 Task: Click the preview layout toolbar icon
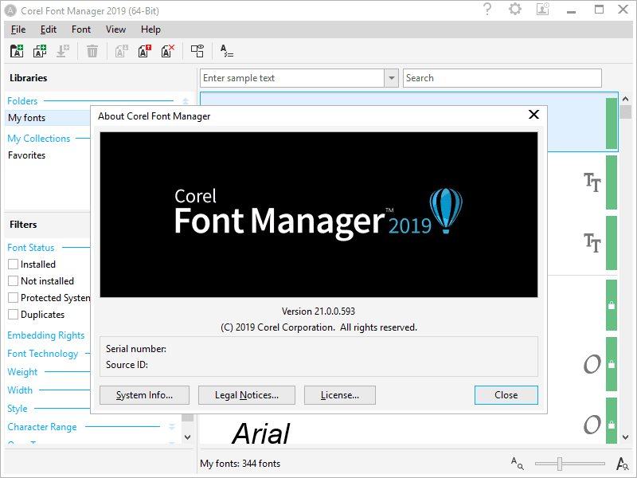197,51
